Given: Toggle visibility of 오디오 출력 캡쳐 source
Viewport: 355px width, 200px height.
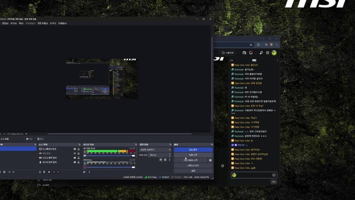Looking at the screenshot, I should tap(75, 157).
